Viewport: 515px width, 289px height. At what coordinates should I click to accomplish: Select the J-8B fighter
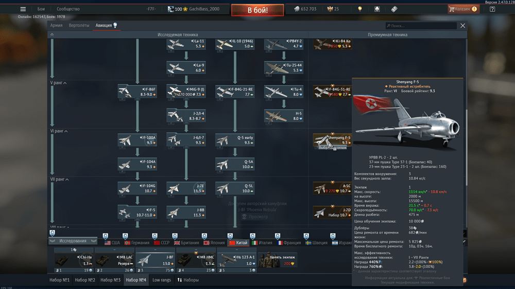[x=186, y=212]
